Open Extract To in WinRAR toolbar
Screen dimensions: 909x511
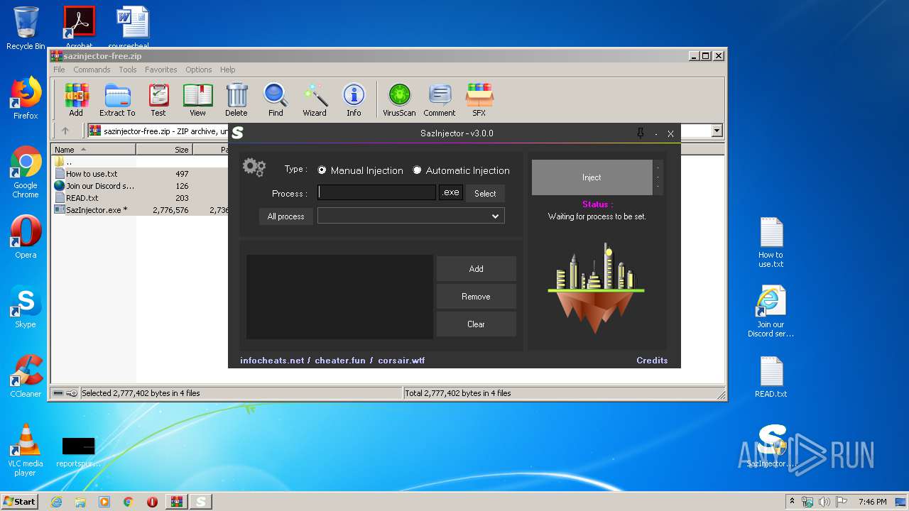coord(117,99)
